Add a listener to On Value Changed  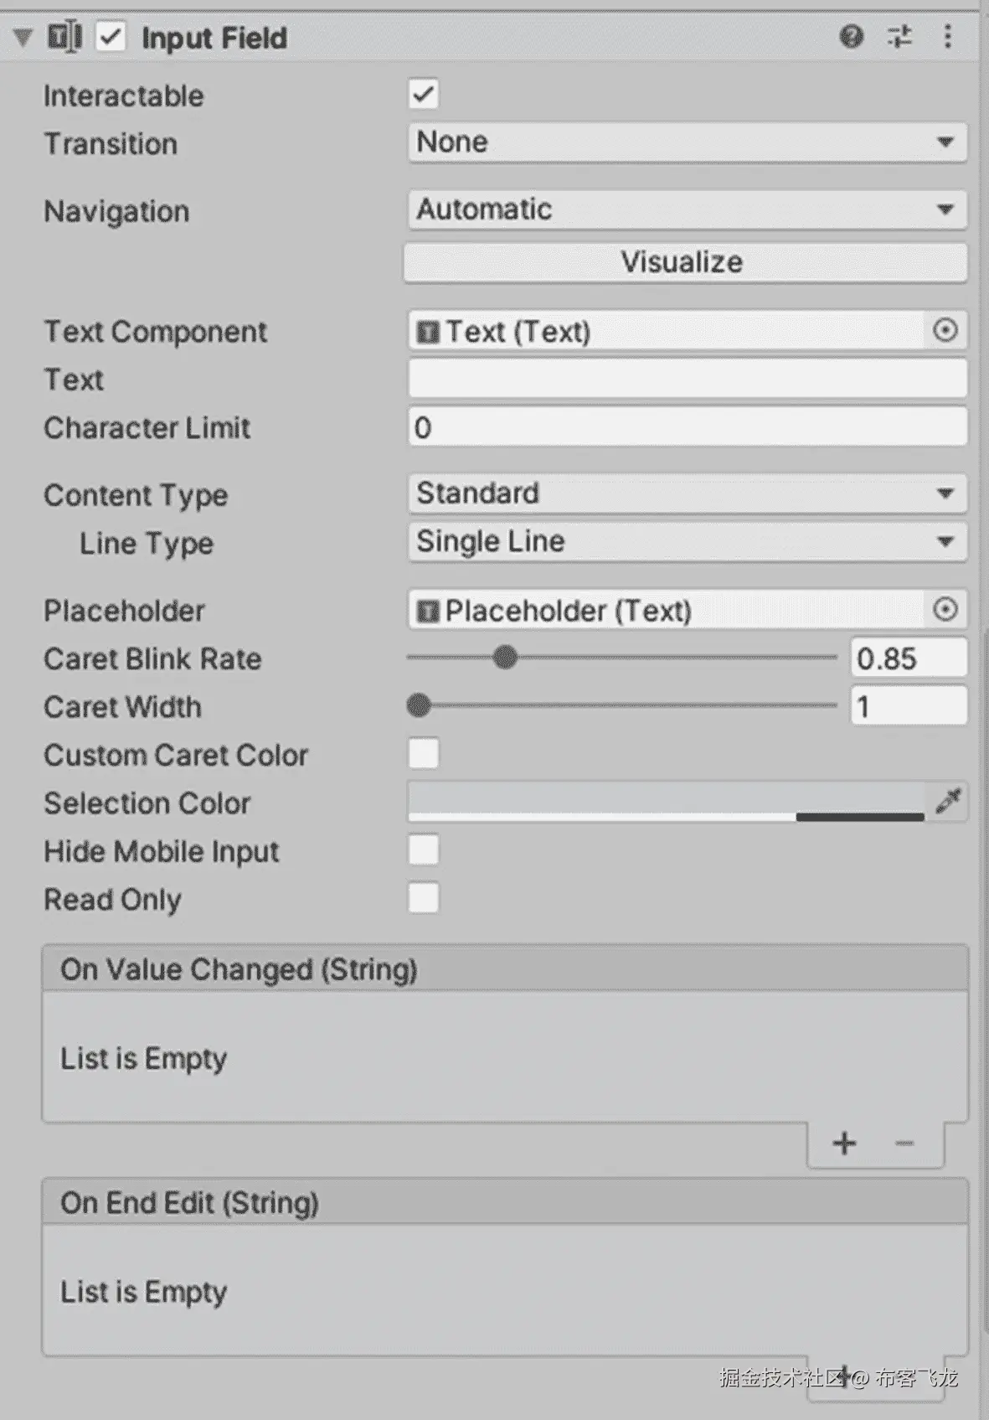(844, 1144)
